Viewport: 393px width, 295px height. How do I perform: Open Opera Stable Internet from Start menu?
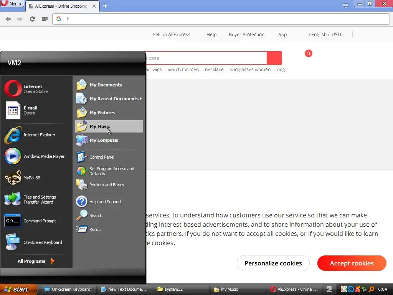[36, 89]
